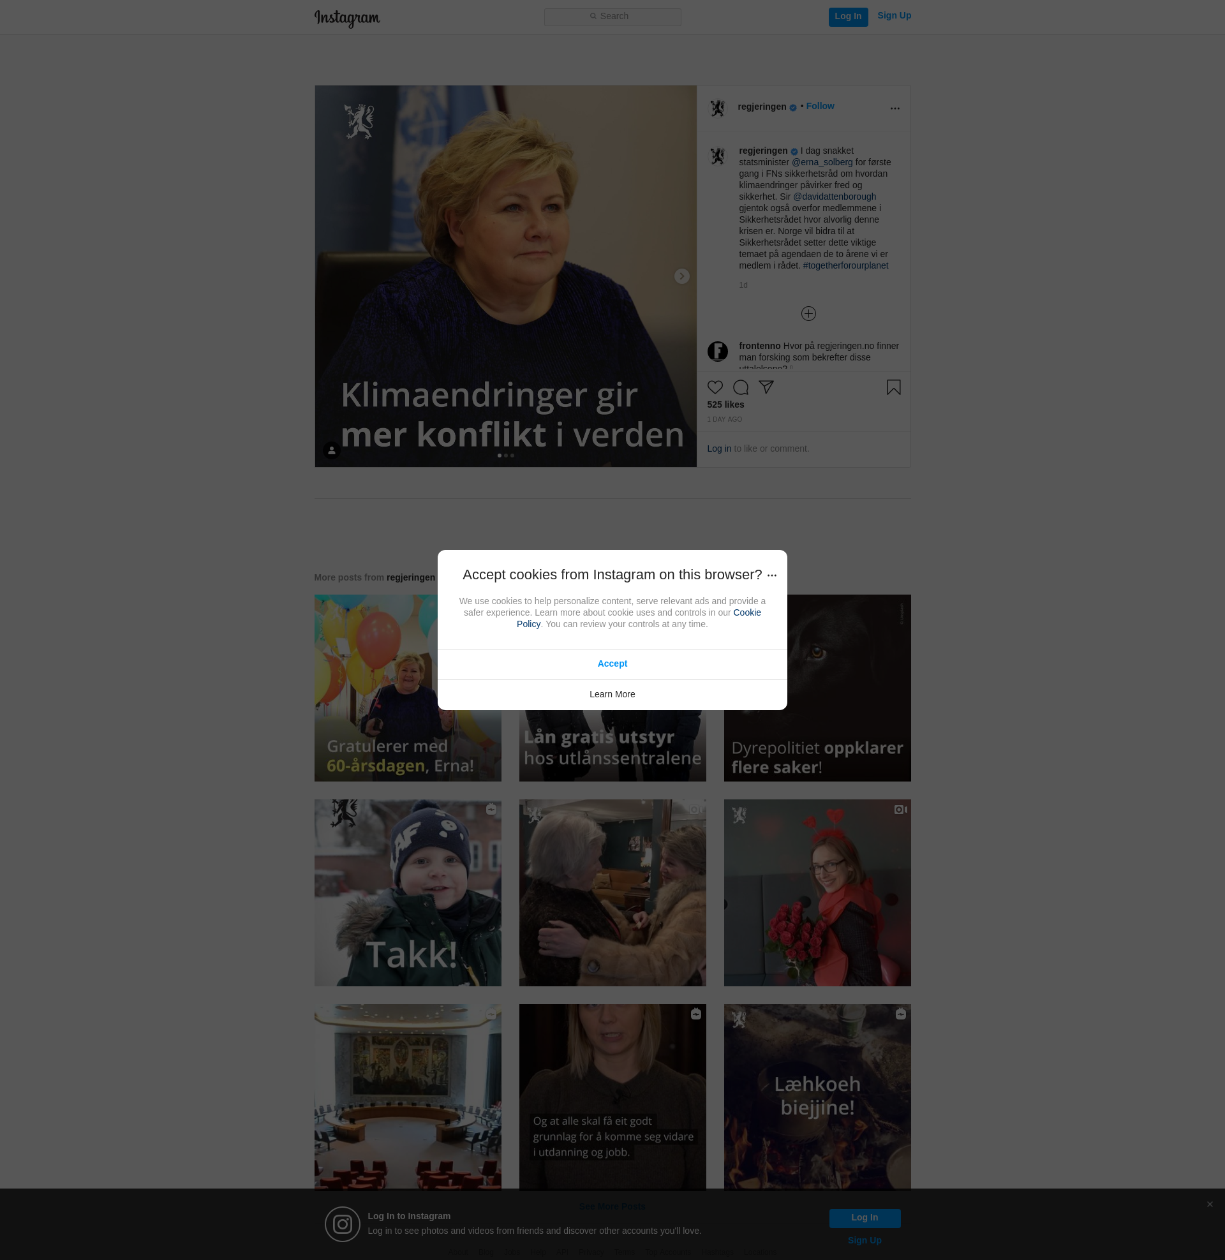Click the share paper plane icon
1225x1260 pixels.
[766, 387]
